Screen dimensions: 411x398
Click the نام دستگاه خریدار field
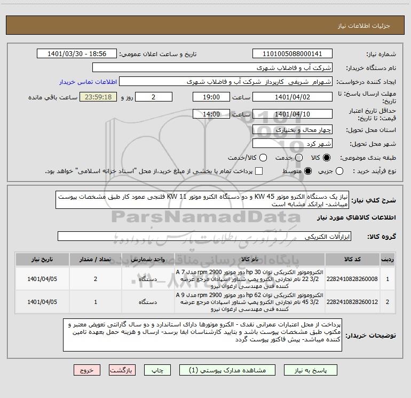coord(212,67)
